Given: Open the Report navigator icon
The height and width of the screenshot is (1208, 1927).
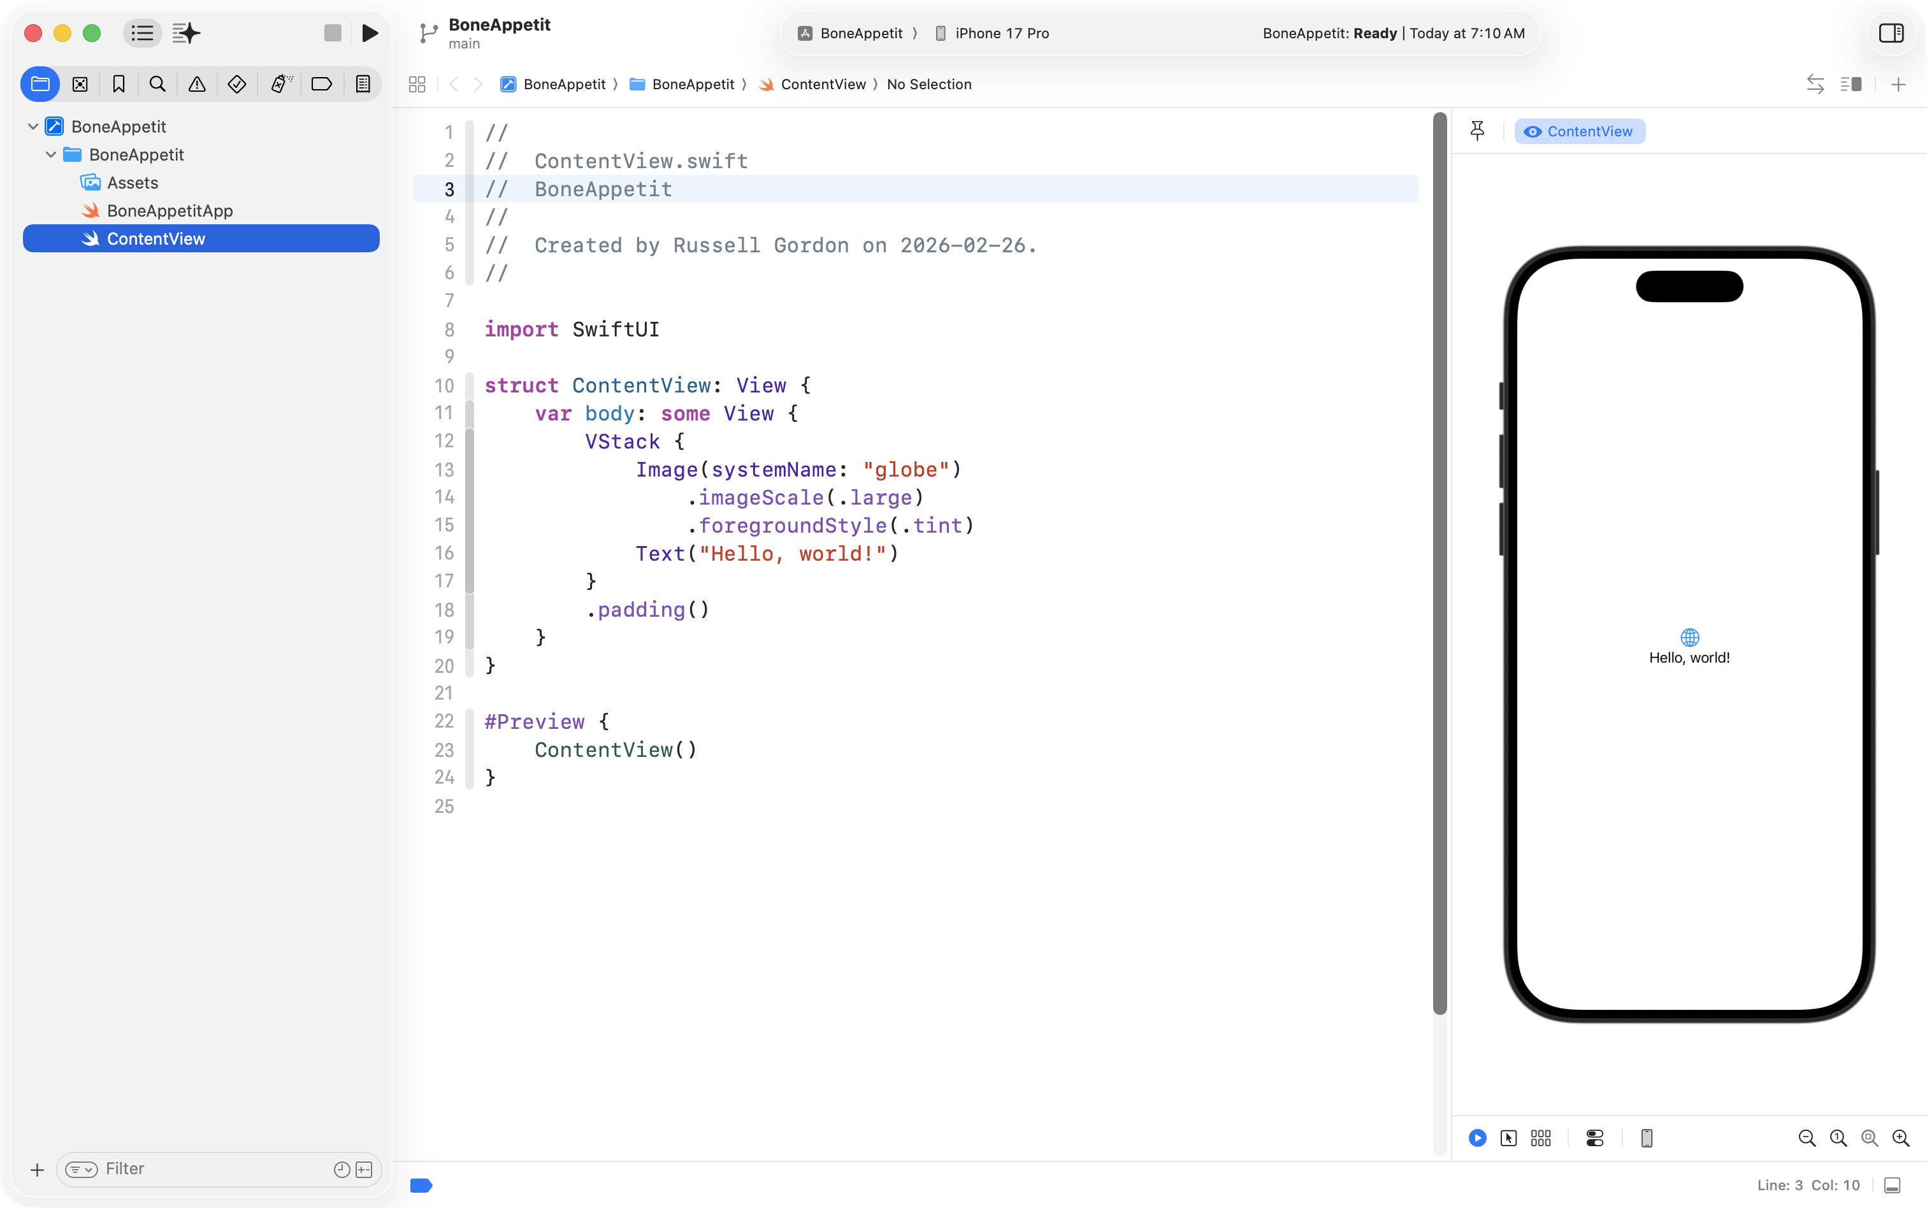Looking at the screenshot, I should coord(363,84).
